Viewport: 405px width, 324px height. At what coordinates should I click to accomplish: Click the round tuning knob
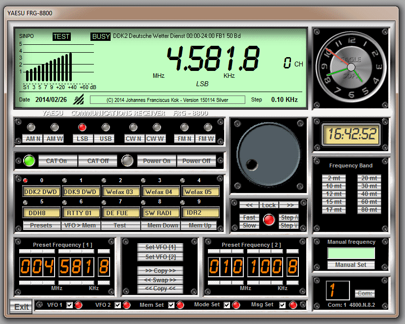tap(269, 155)
